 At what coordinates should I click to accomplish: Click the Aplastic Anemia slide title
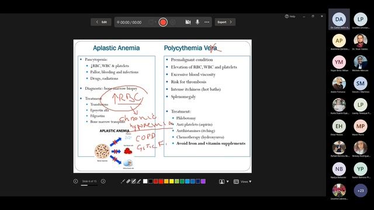tap(116, 48)
